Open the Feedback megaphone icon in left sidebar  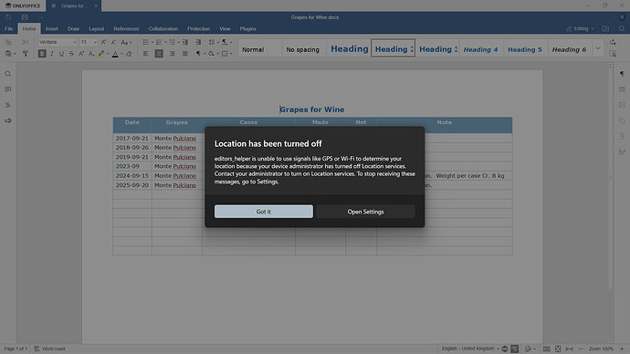(7, 120)
